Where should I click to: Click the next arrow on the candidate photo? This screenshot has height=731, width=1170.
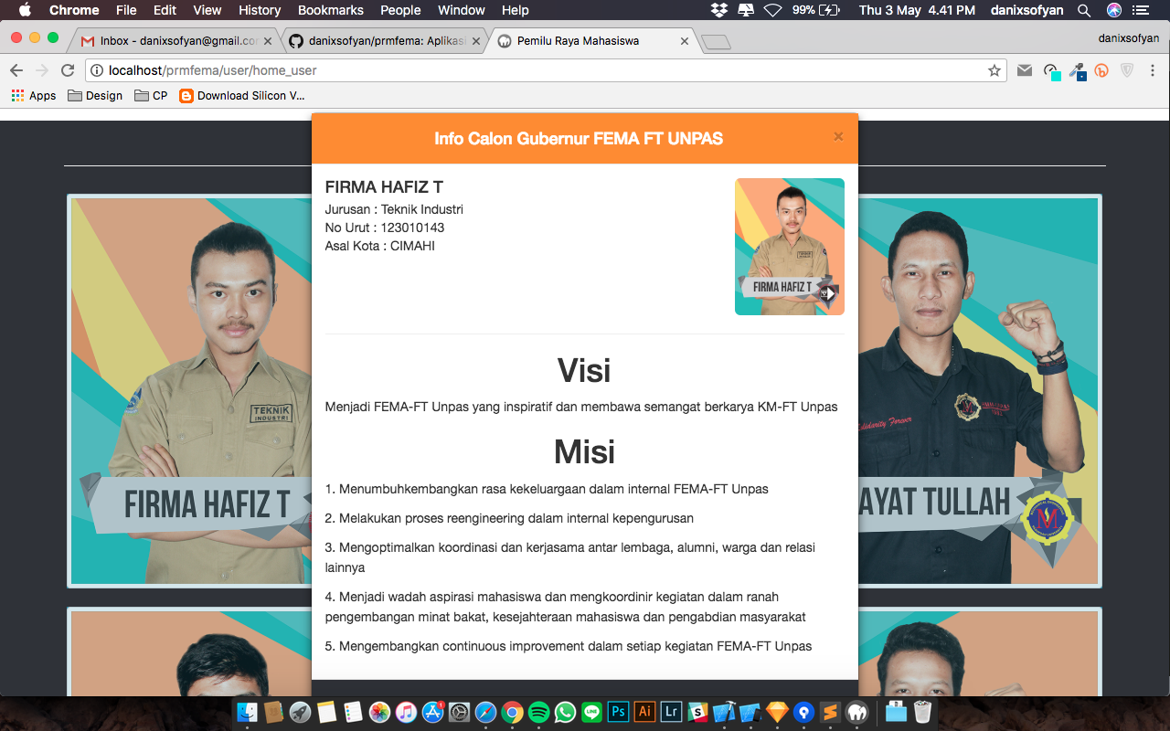pyautogui.click(x=828, y=294)
